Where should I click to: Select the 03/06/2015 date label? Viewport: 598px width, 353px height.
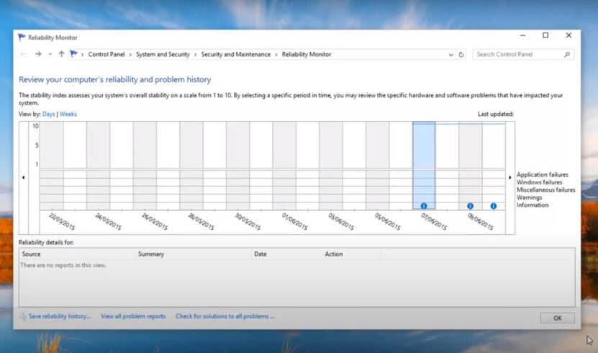(341, 221)
